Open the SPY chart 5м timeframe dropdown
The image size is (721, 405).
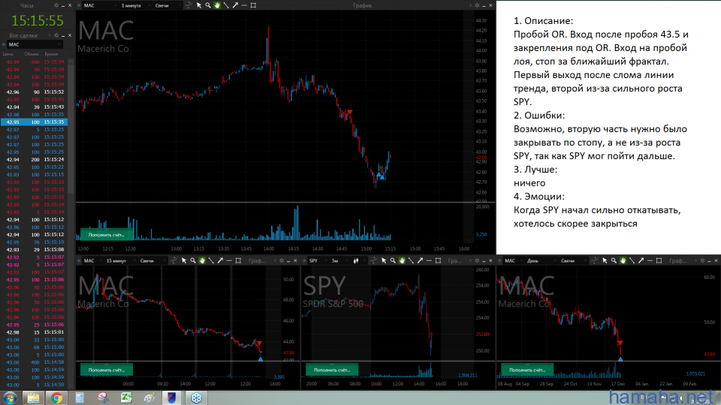tap(339, 261)
